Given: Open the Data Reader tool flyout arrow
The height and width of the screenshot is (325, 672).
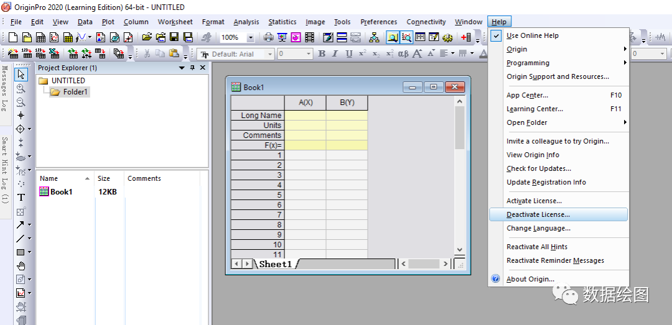Looking at the screenshot, I should point(30,129).
